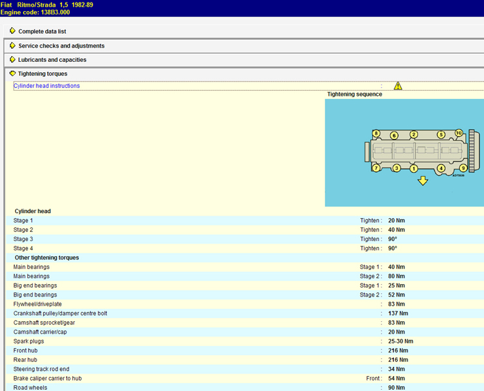
Task: Expand the Complete data list section
Action: pos(42,31)
